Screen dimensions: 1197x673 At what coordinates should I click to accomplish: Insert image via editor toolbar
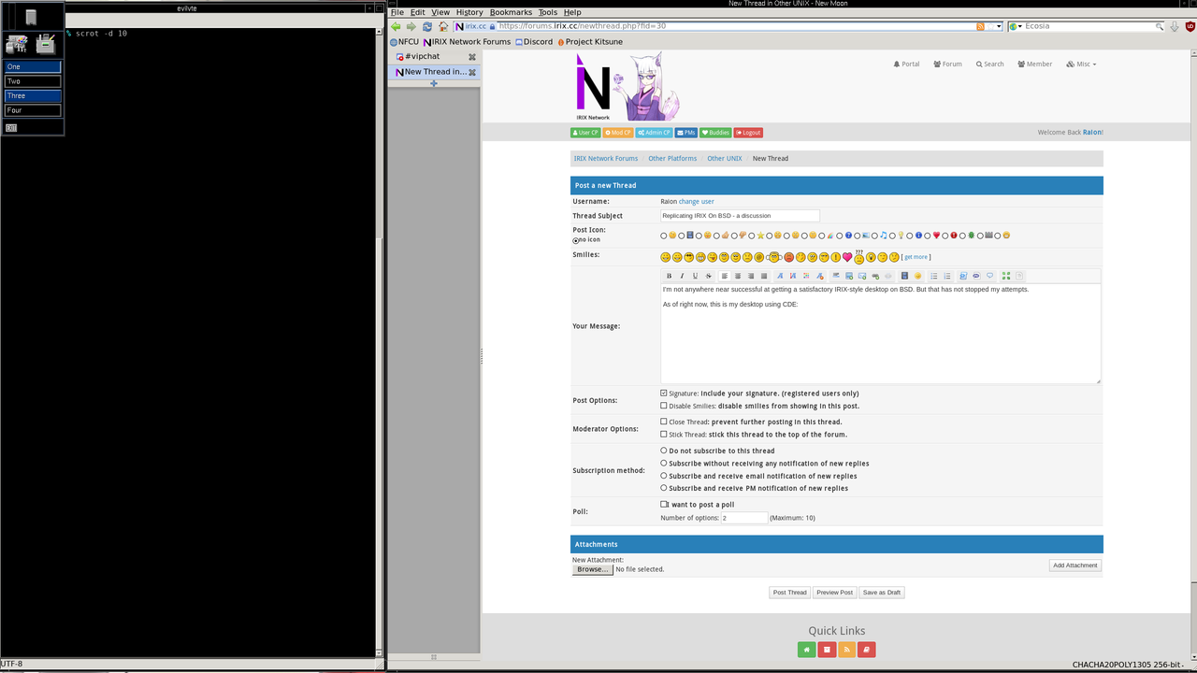(x=849, y=276)
